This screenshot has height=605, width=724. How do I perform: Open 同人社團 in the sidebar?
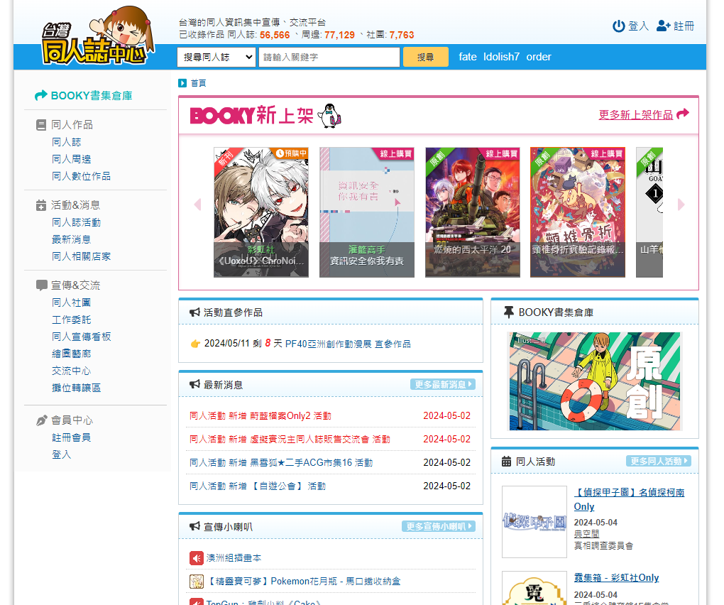[x=72, y=303]
